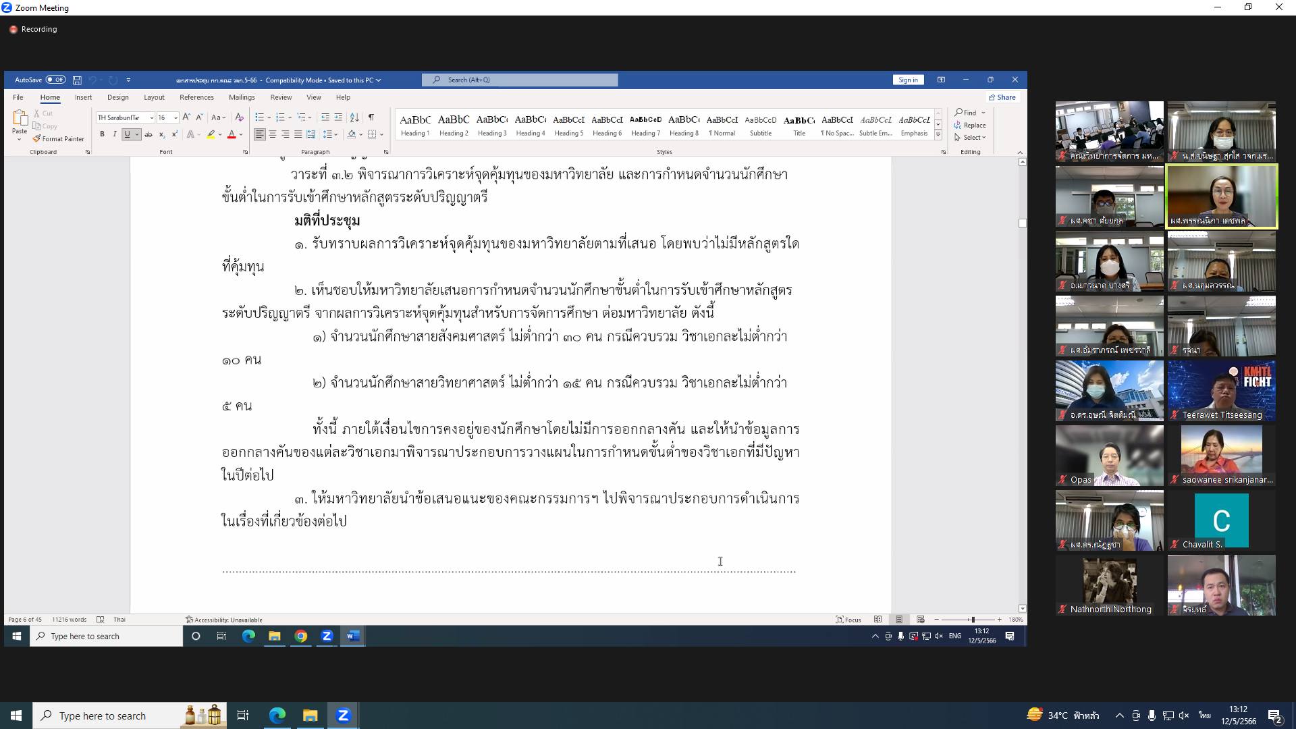Image resolution: width=1296 pixels, height=729 pixels.
Task: Open the Borders dropdown arrow
Action: [x=381, y=134]
